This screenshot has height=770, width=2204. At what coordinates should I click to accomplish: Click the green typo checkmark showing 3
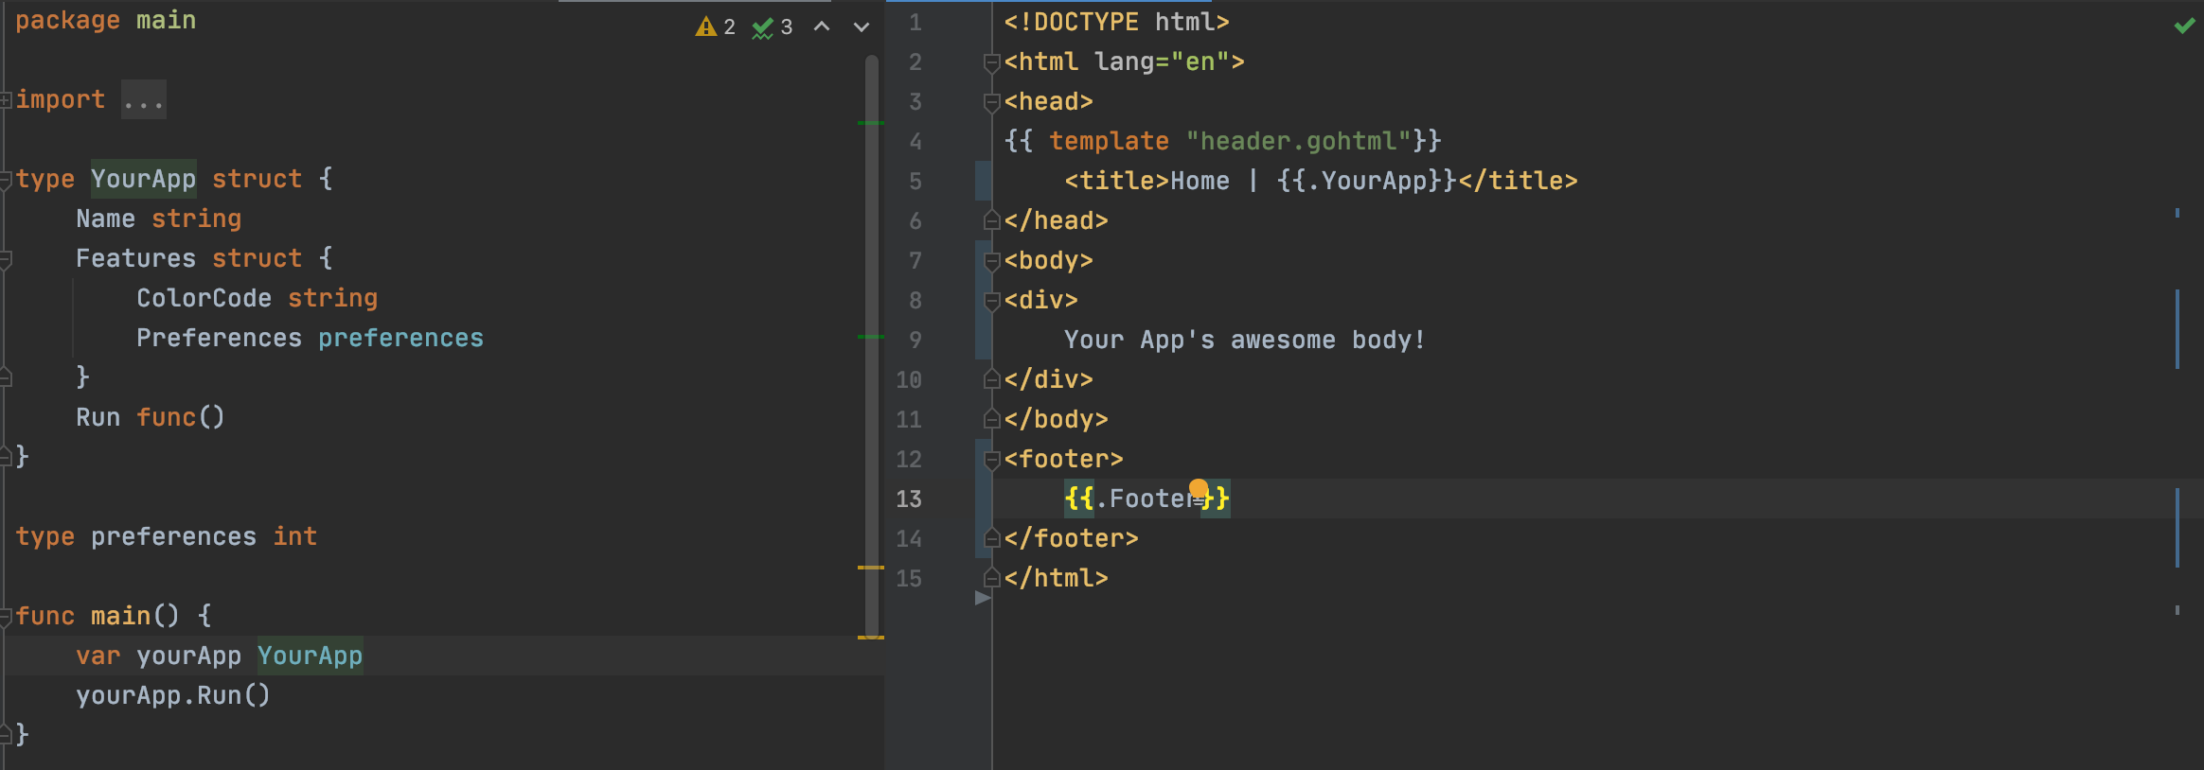(772, 27)
